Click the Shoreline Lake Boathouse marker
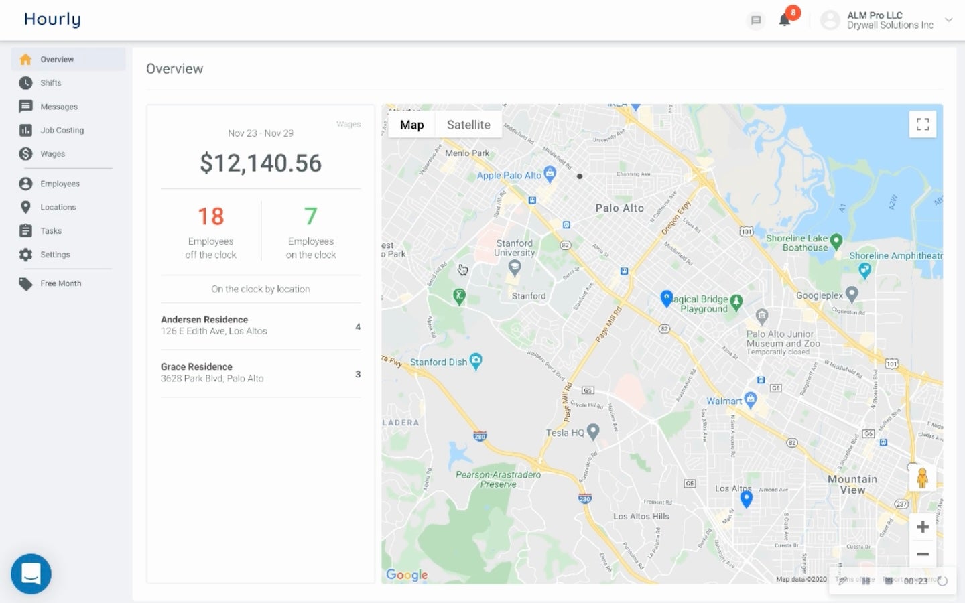This screenshot has width=965, height=603. click(x=836, y=241)
